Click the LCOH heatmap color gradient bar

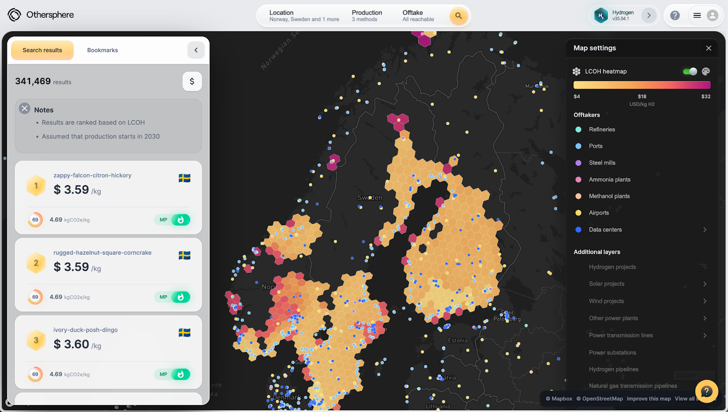point(642,85)
